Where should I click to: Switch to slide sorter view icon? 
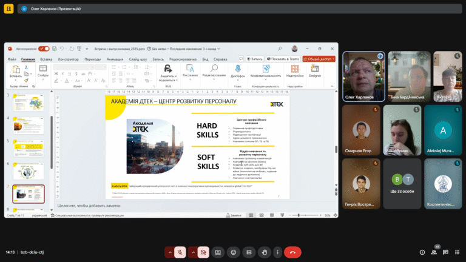262,215
